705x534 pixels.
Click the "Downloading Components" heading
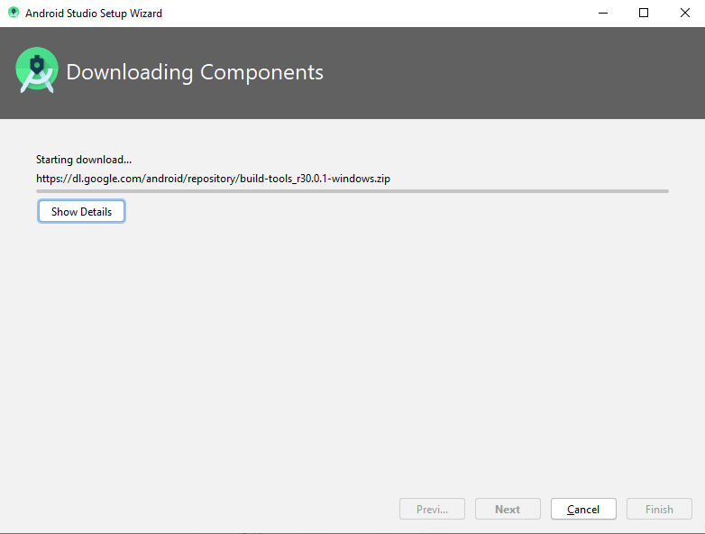[195, 72]
